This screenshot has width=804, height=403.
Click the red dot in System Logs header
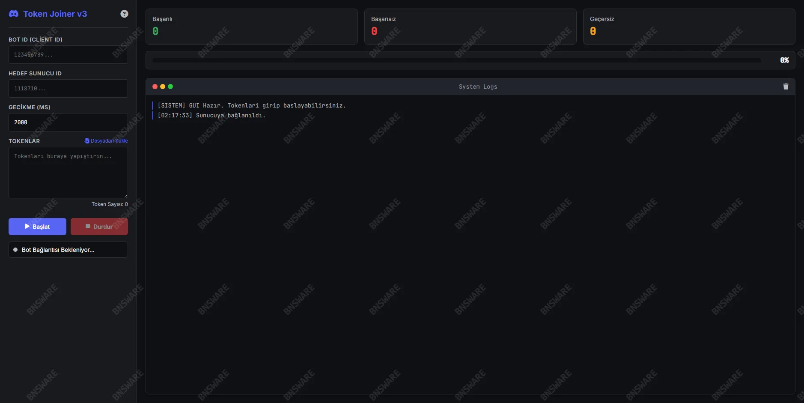click(x=155, y=87)
